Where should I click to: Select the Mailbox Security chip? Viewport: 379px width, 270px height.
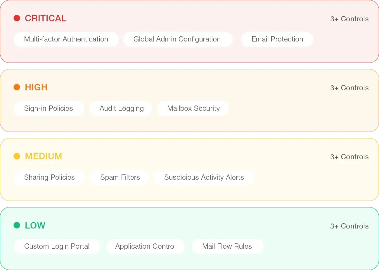click(193, 108)
